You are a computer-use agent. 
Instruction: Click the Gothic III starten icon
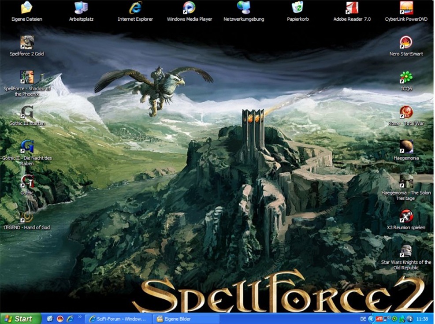click(27, 112)
